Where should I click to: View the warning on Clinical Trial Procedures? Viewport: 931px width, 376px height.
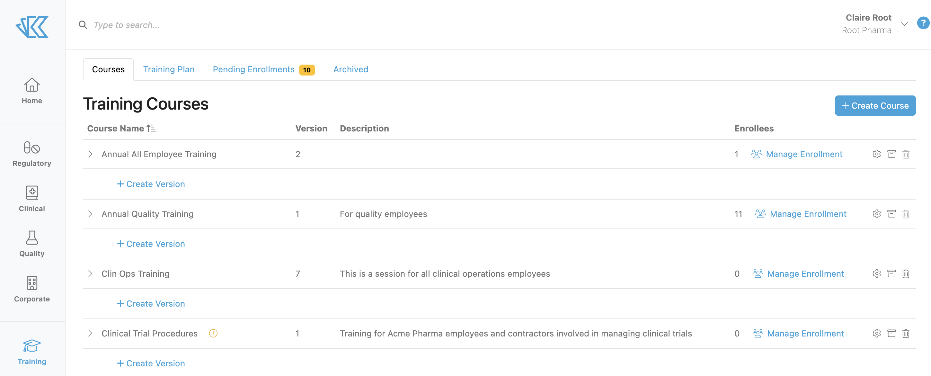(213, 333)
